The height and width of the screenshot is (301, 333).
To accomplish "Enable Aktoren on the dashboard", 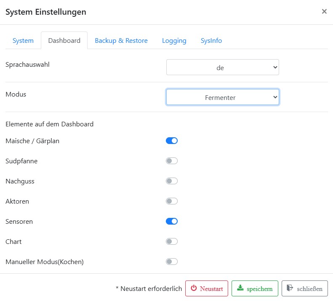I will [172, 201].
